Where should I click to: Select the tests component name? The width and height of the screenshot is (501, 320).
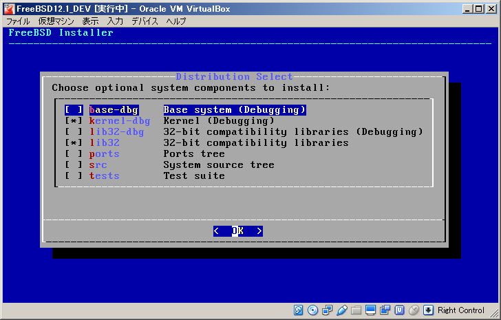[105, 175]
